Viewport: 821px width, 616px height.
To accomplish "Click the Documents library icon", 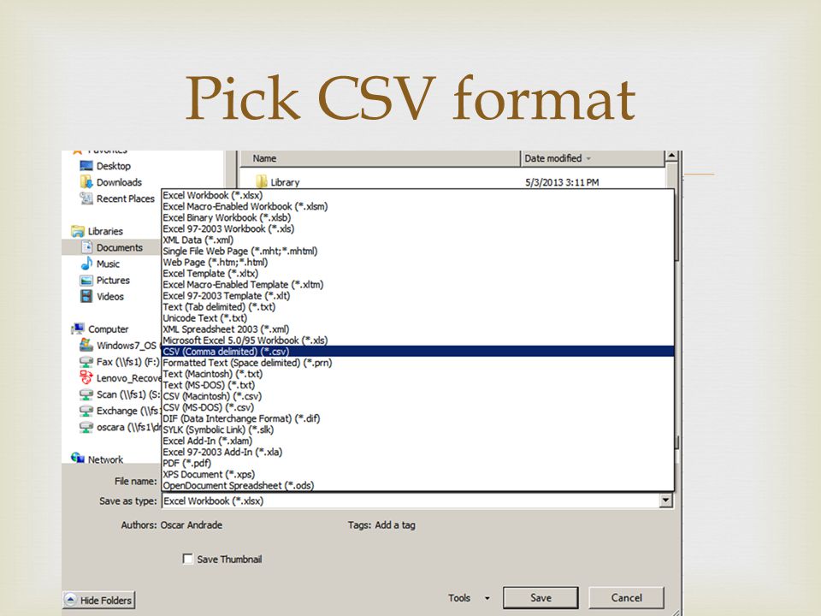I will tap(87, 247).
